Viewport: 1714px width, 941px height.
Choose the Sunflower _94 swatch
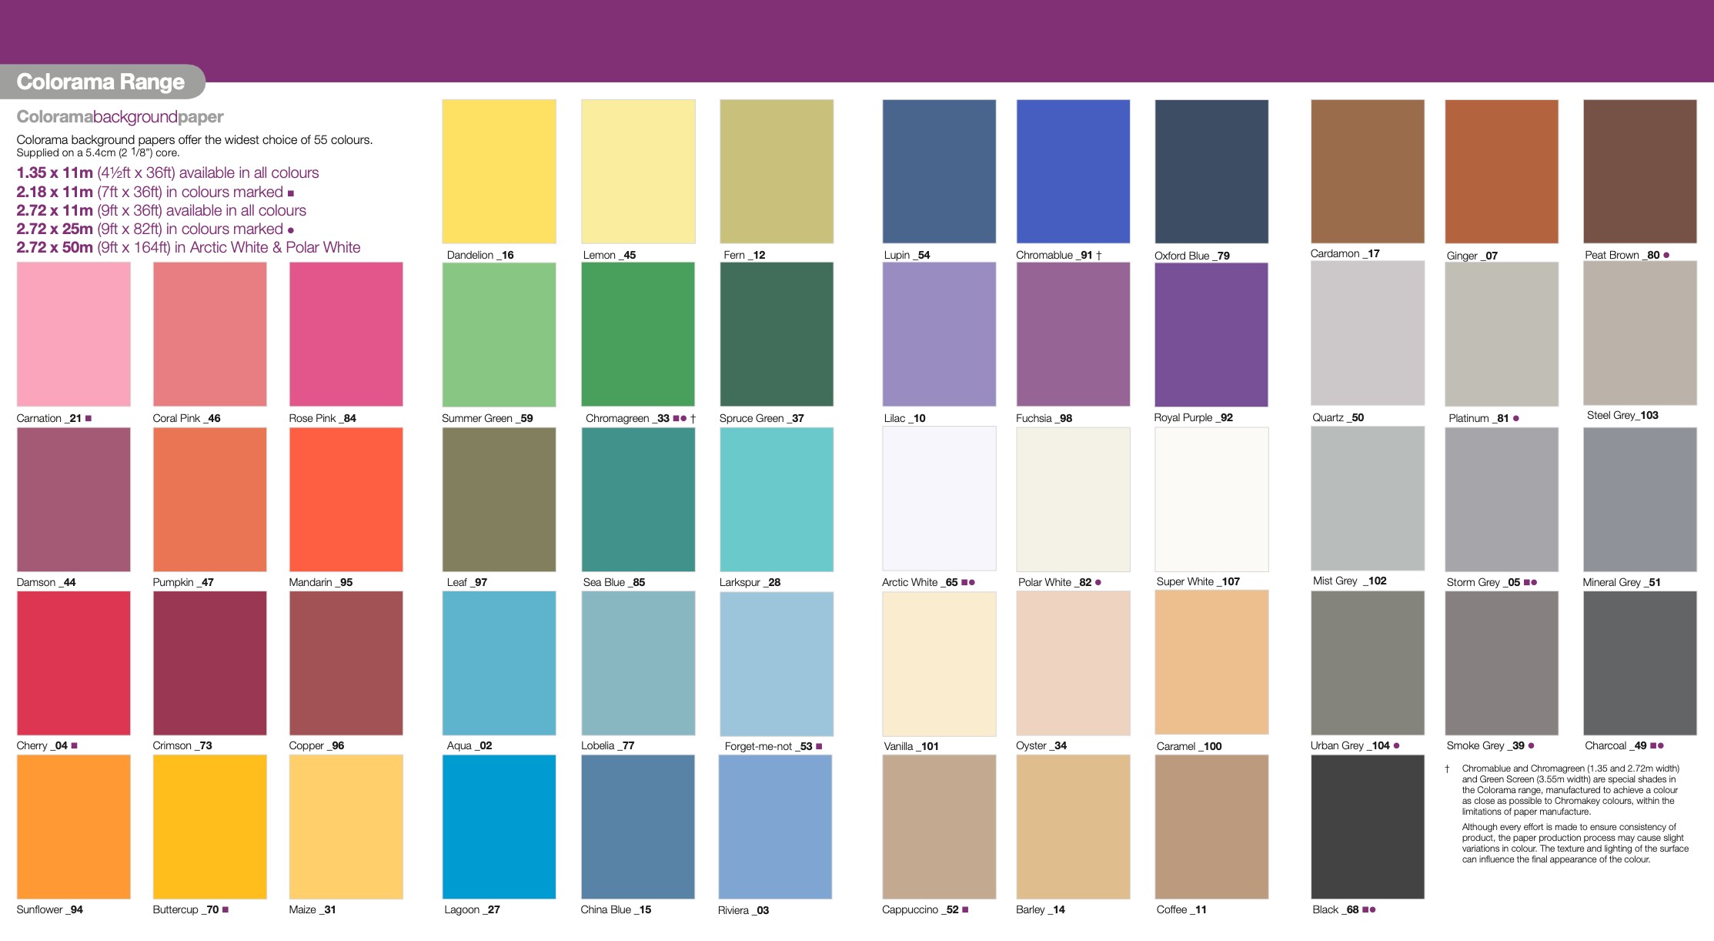73,826
